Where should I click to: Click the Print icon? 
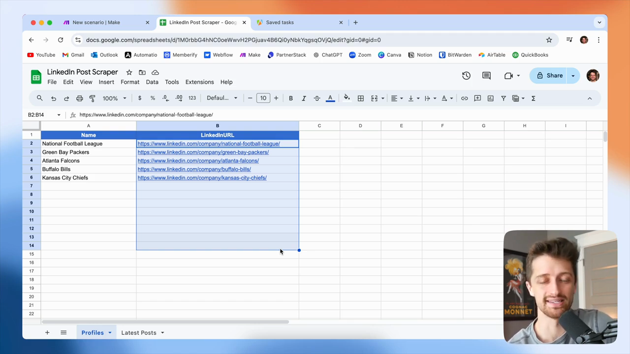pos(79,98)
